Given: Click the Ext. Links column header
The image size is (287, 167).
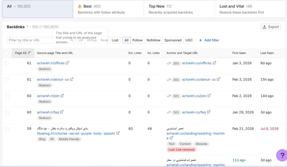Looking at the screenshot, I should [x=135, y=53].
